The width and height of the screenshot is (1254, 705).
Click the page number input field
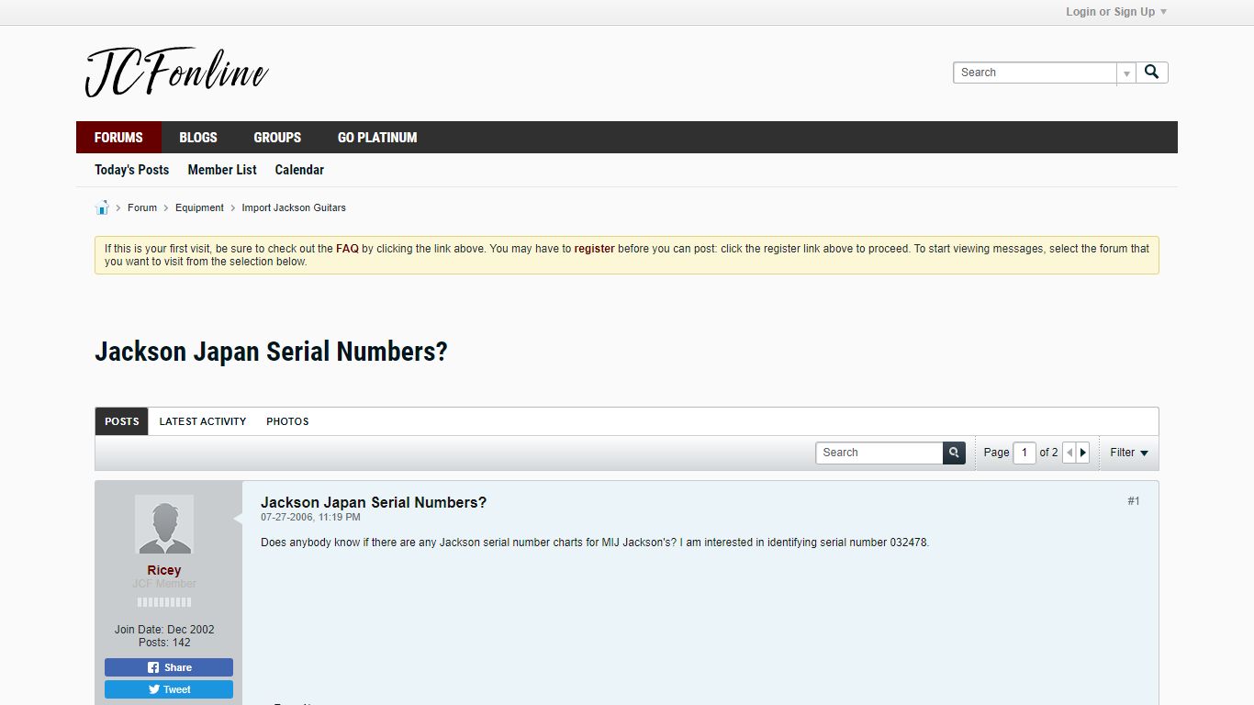pos(1024,453)
